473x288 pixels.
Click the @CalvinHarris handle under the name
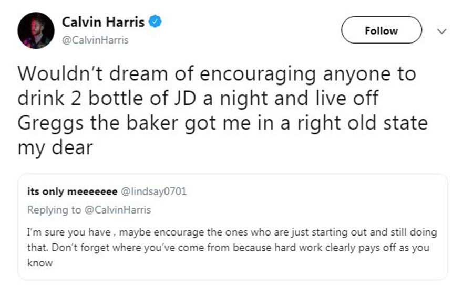[95, 40]
